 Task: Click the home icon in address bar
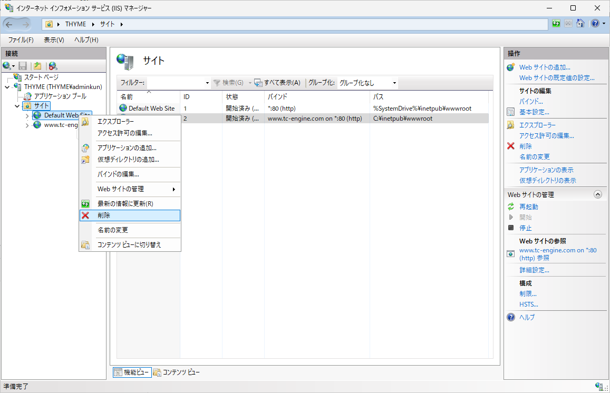coord(580,23)
